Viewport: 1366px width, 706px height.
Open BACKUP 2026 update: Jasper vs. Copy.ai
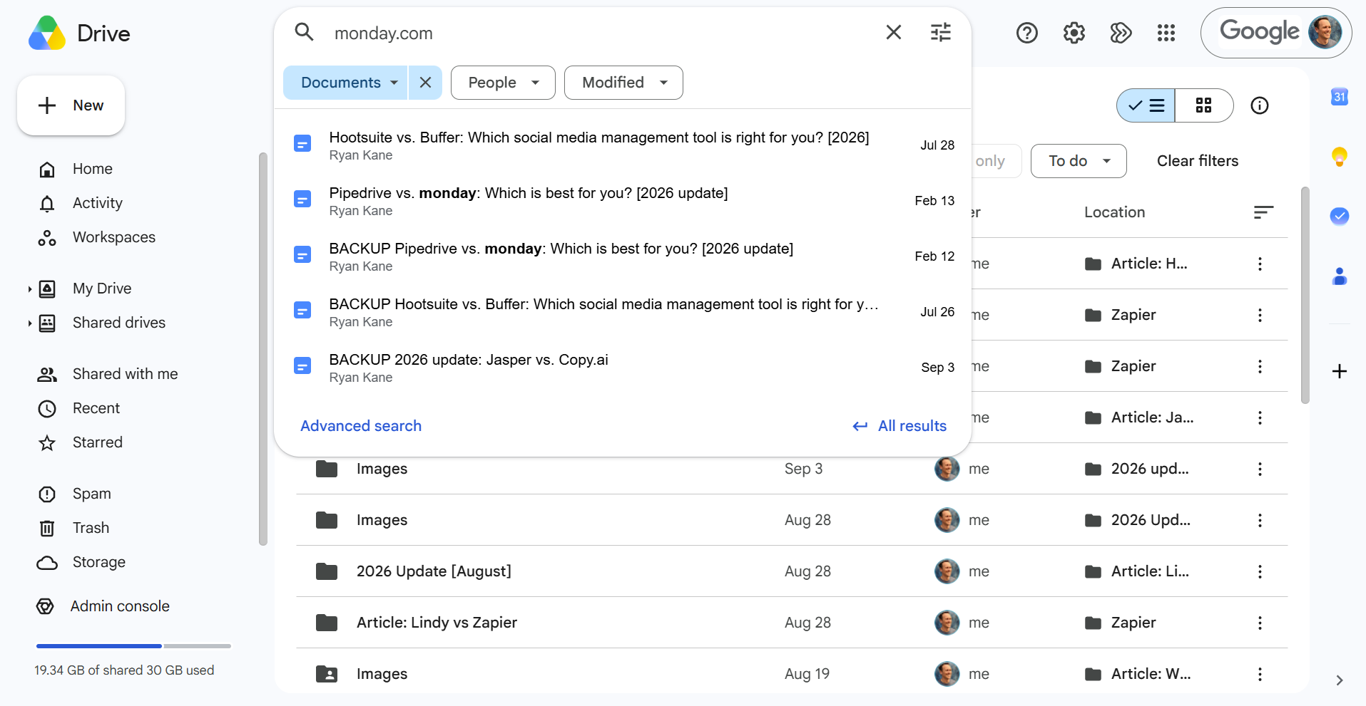[x=623, y=368]
